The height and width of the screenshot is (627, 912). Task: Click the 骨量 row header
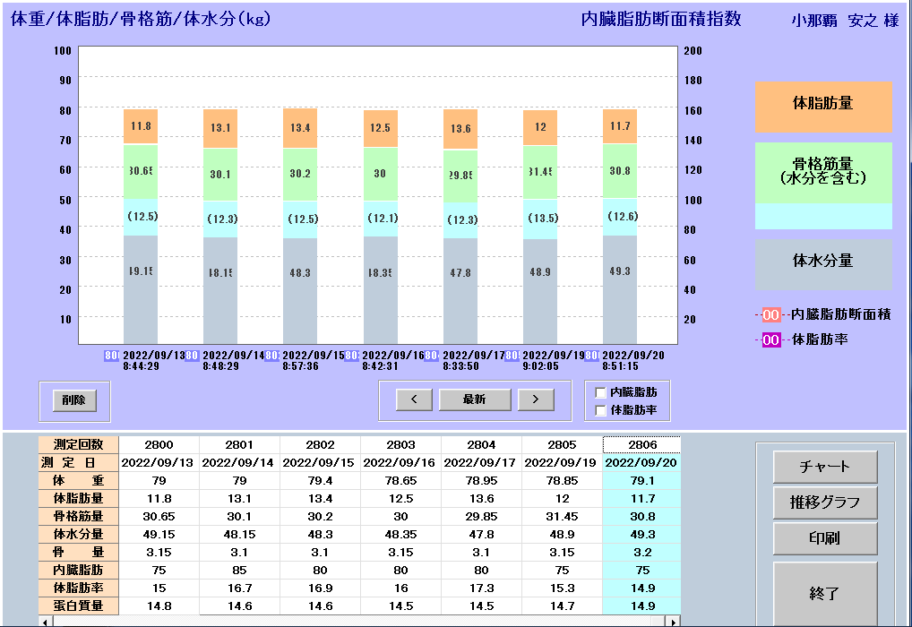click(79, 552)
